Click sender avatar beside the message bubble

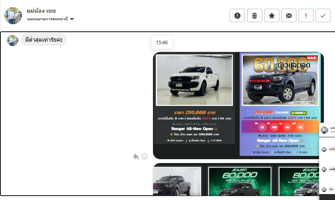point(12,40)
